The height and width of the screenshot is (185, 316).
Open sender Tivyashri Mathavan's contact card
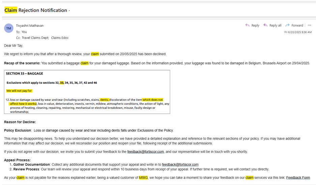30,26
